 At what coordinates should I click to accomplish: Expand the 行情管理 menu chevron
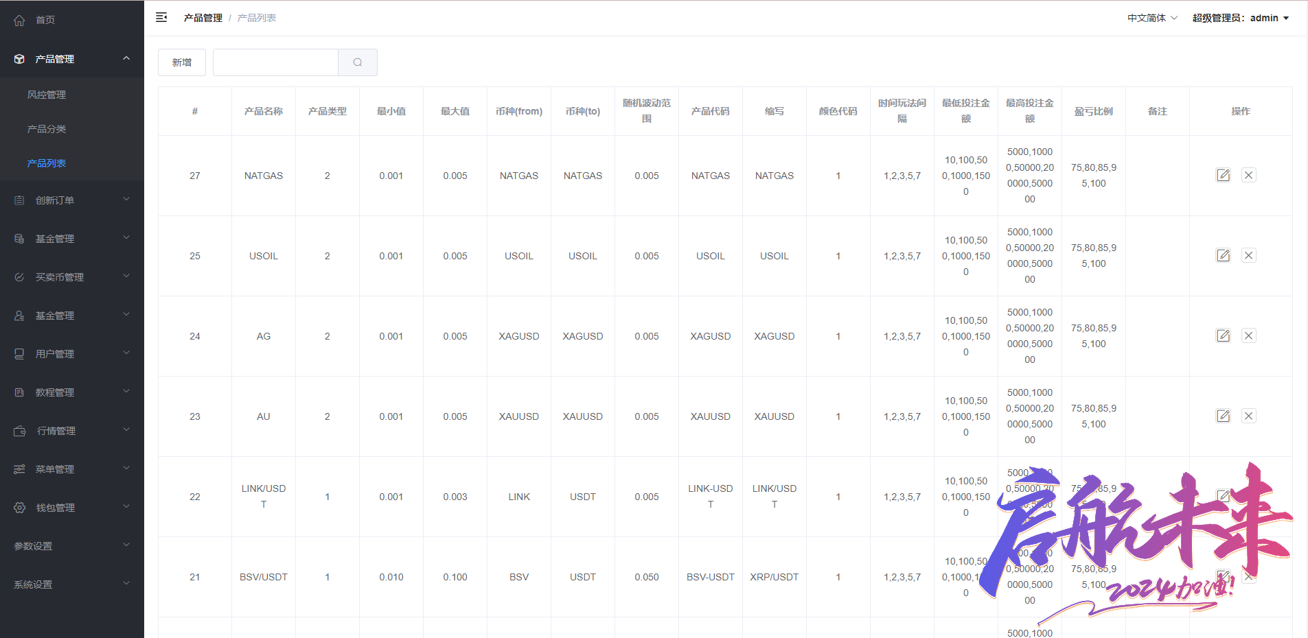point(126,430)
